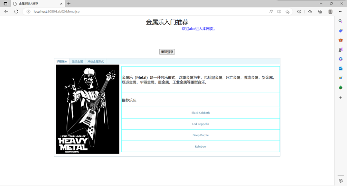The width and height of the screenshot is (347, 186).
Task: Open the Deep Purple link
Action: [x=200, y=135]
